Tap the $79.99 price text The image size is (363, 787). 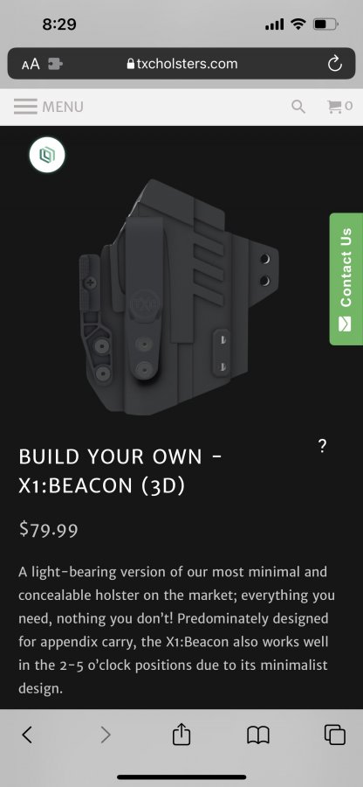click(48, 529)
